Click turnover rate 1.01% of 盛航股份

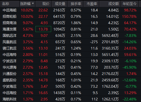coord(76,80)
